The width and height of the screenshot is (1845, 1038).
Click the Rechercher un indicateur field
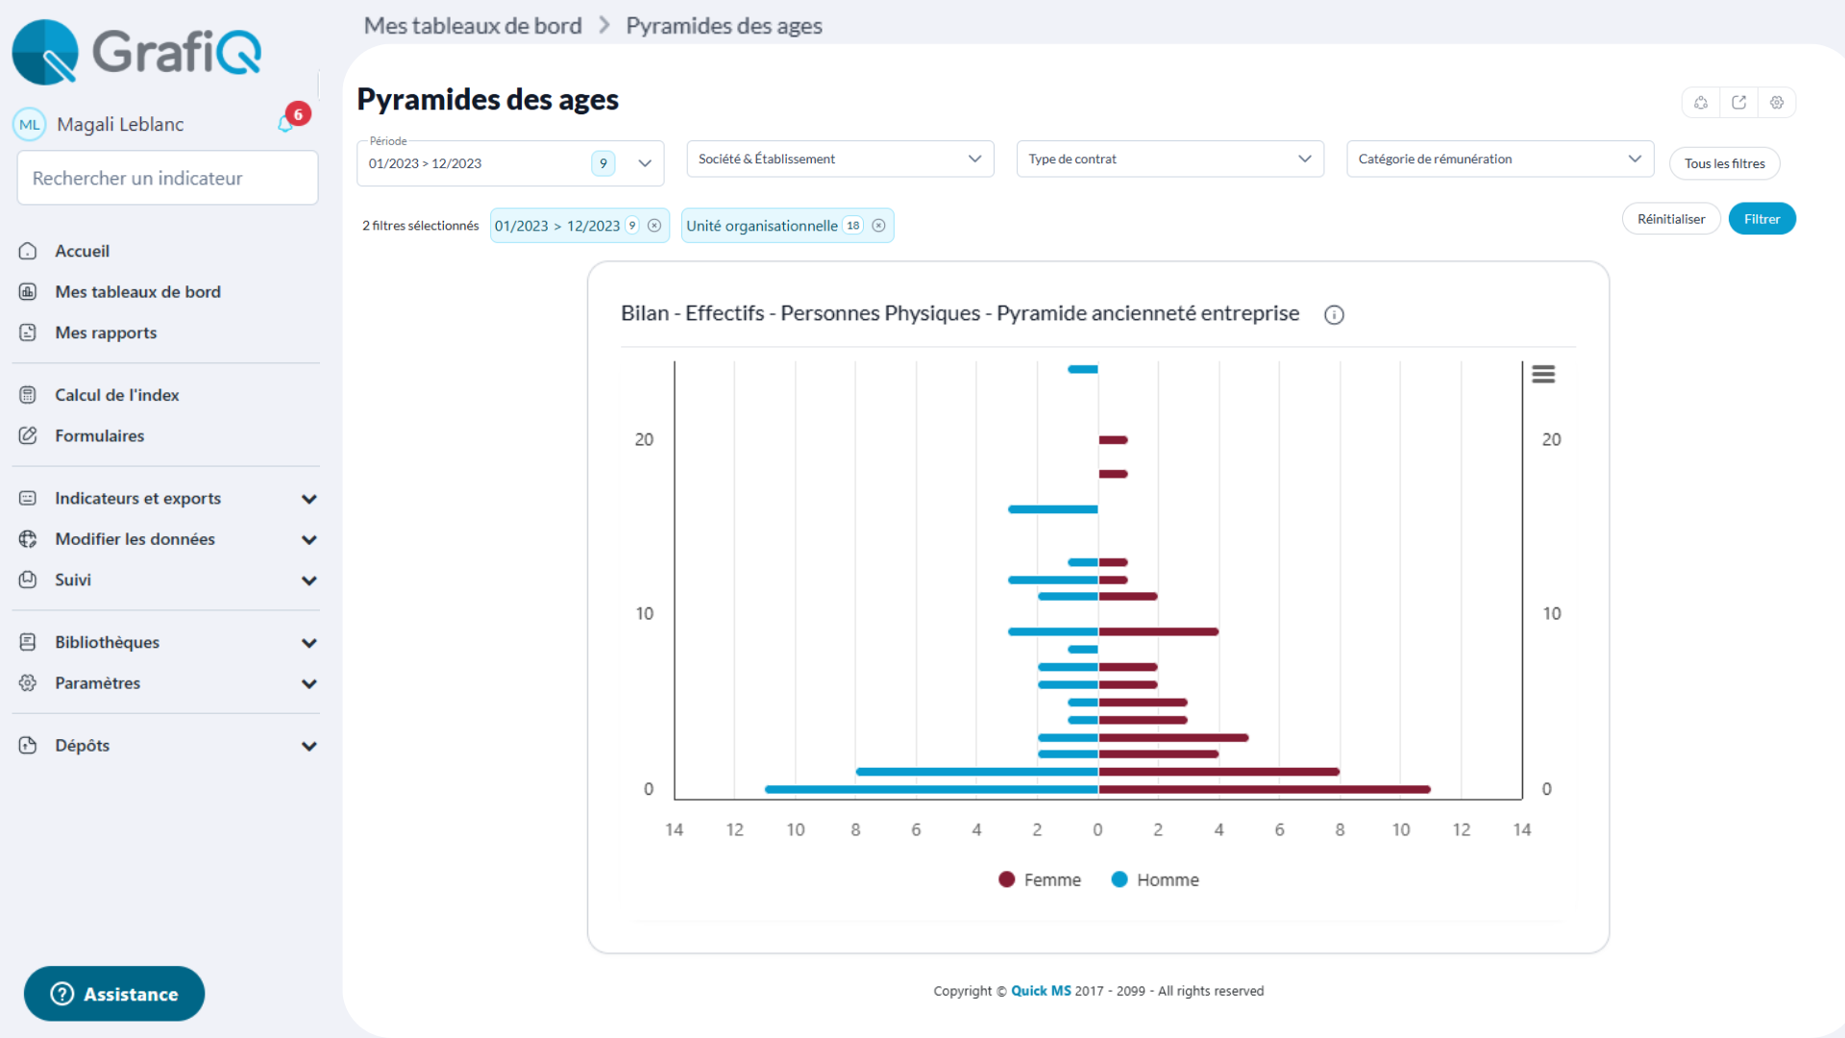[x=167, y=178]
